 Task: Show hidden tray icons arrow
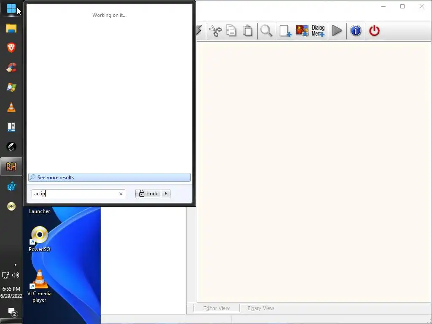pos(16,265)
